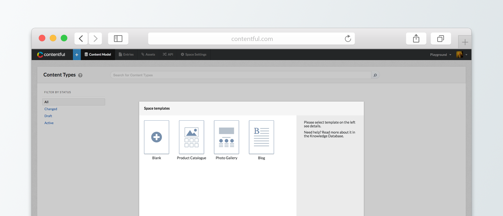Open the user avatar menu

(x=462, y=55)
